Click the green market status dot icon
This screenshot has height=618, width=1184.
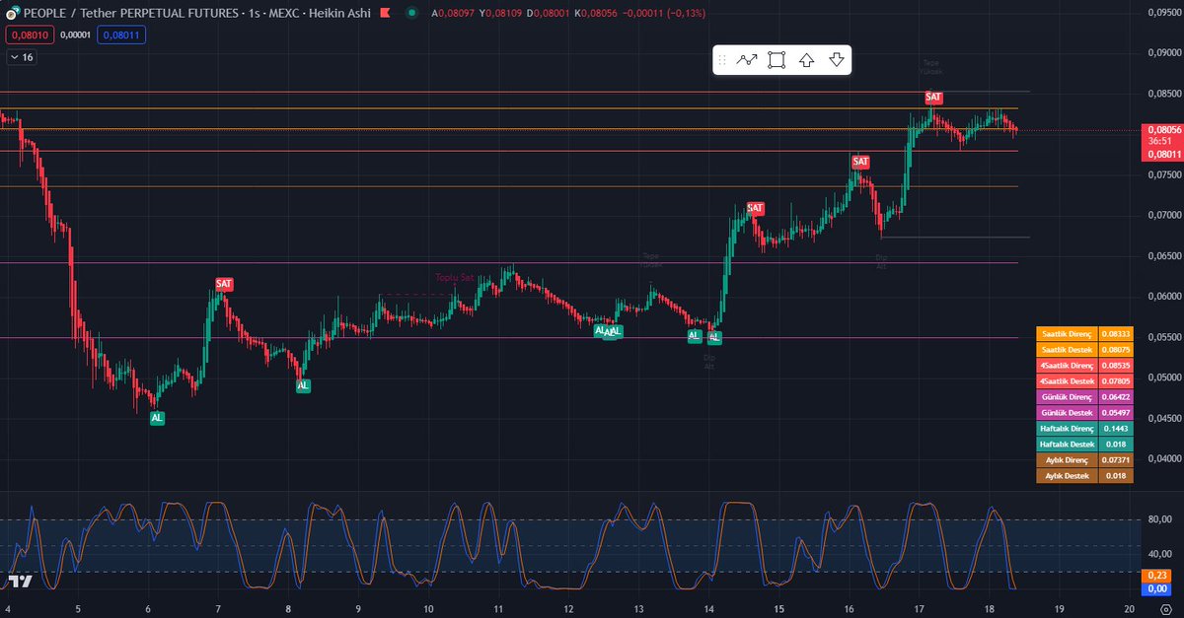pyautogui.click(x=411, y=12)
